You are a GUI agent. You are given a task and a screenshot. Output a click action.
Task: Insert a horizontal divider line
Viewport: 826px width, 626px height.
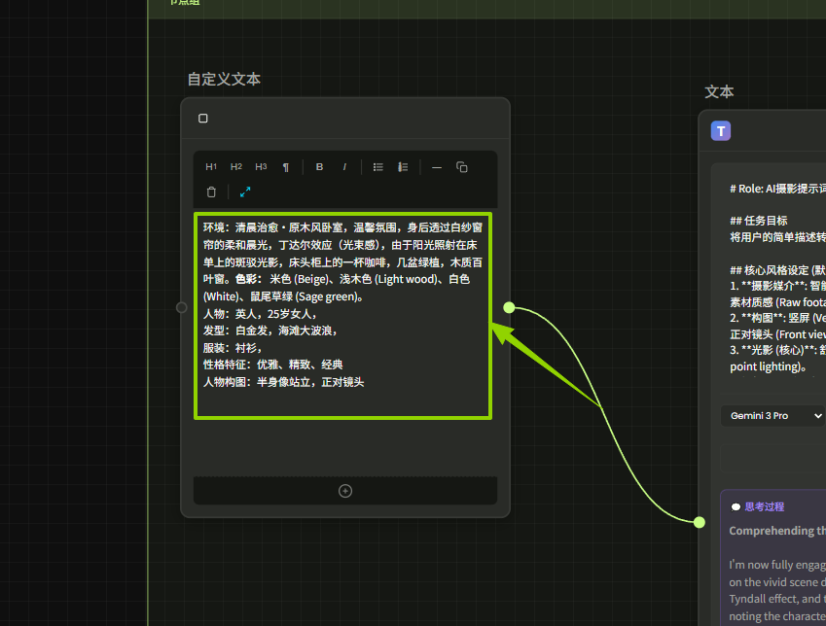click(x=437, y=167)
